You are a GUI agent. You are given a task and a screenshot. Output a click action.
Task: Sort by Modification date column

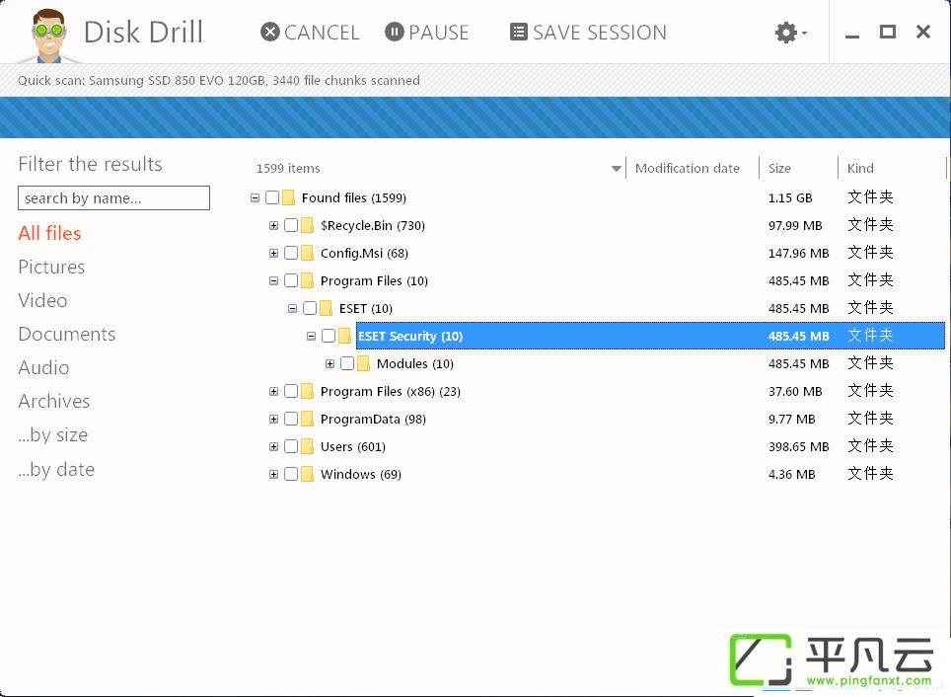point(688,168)
